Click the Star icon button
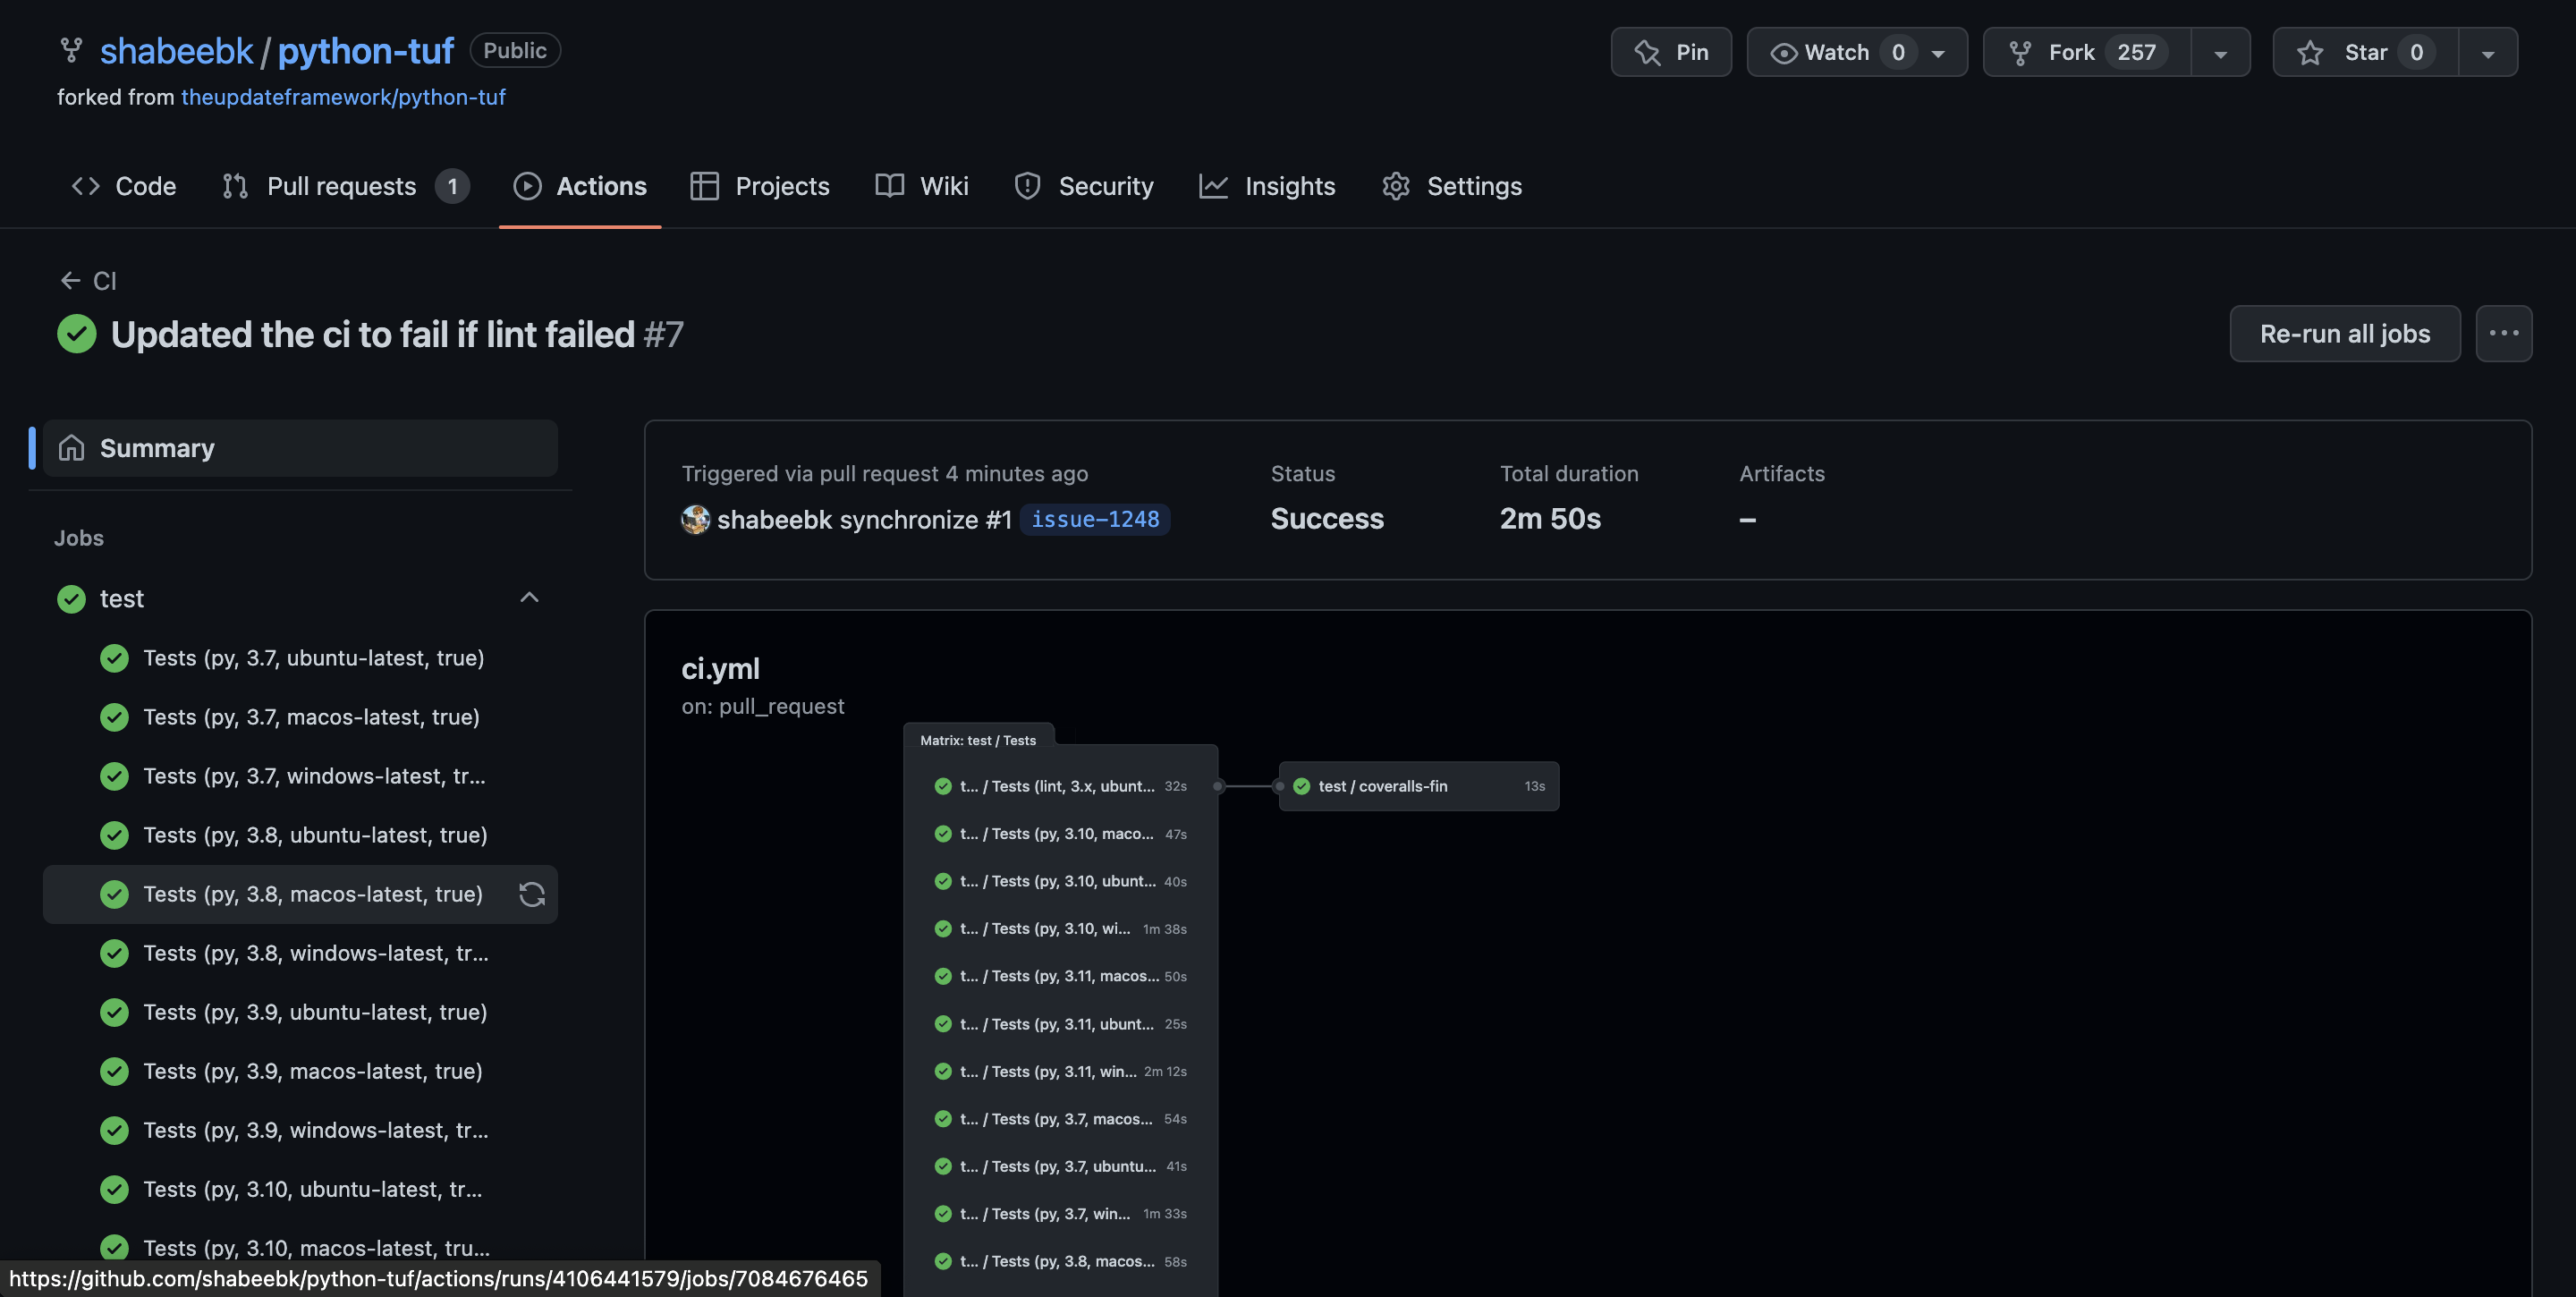 2364,52
